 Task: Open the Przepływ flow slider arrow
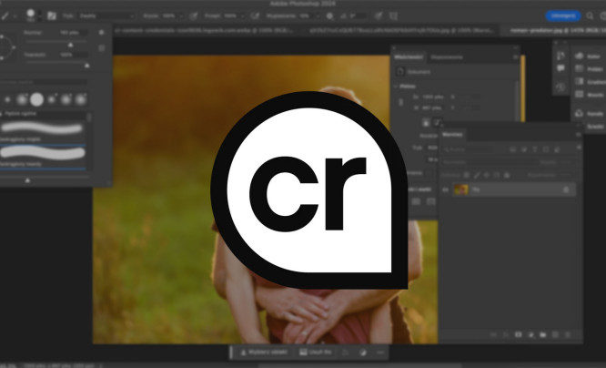(x=243, y=16)
